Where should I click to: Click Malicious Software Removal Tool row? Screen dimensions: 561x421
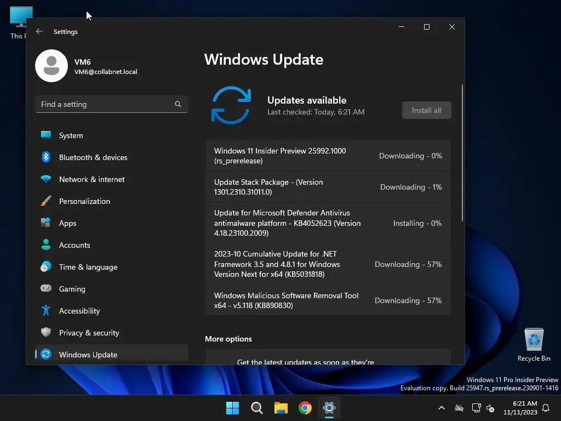pyautogui.click(x=328, y=300)
